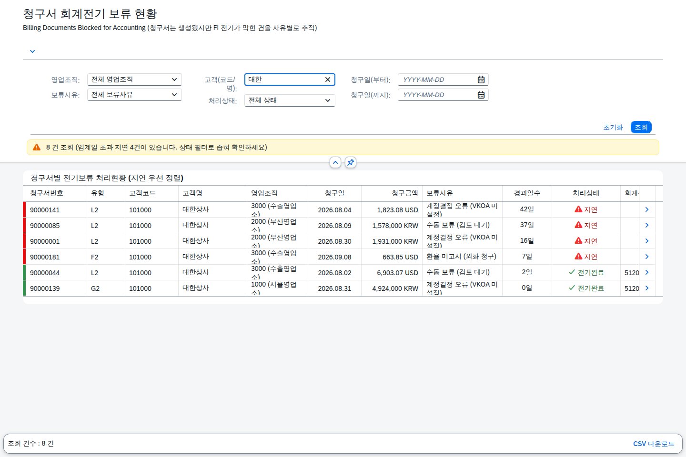Click the 유형 column header

106,193
